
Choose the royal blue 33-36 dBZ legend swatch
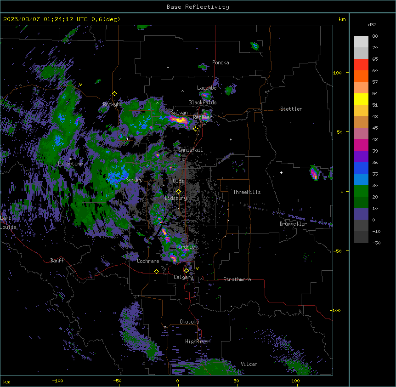pos(361,168)
